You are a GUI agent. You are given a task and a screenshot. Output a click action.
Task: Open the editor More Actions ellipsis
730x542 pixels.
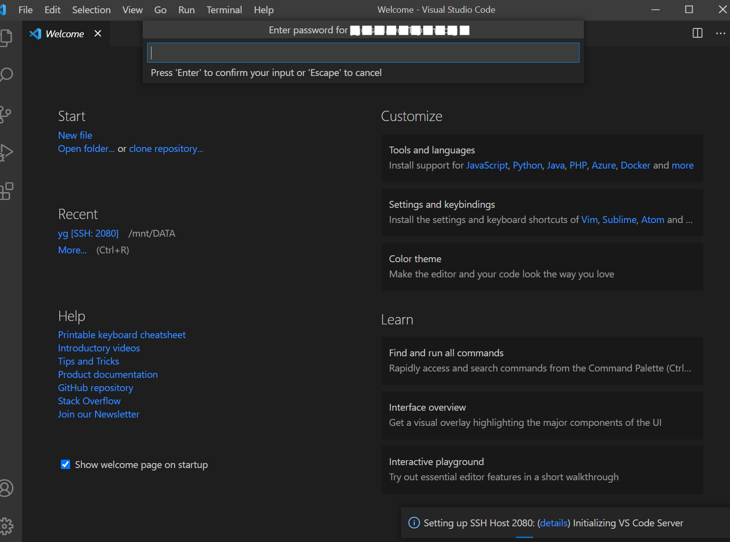[x=720, y=33]
